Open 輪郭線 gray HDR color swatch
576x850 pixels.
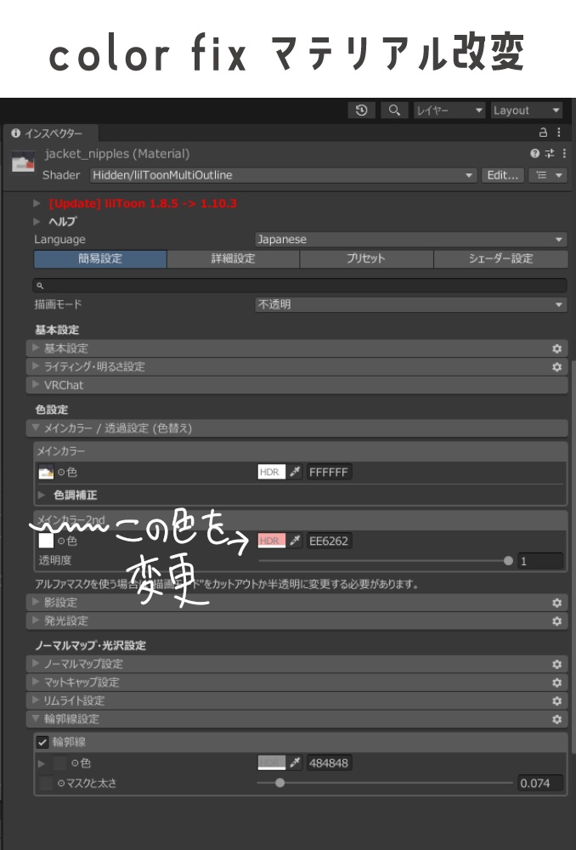272,762
